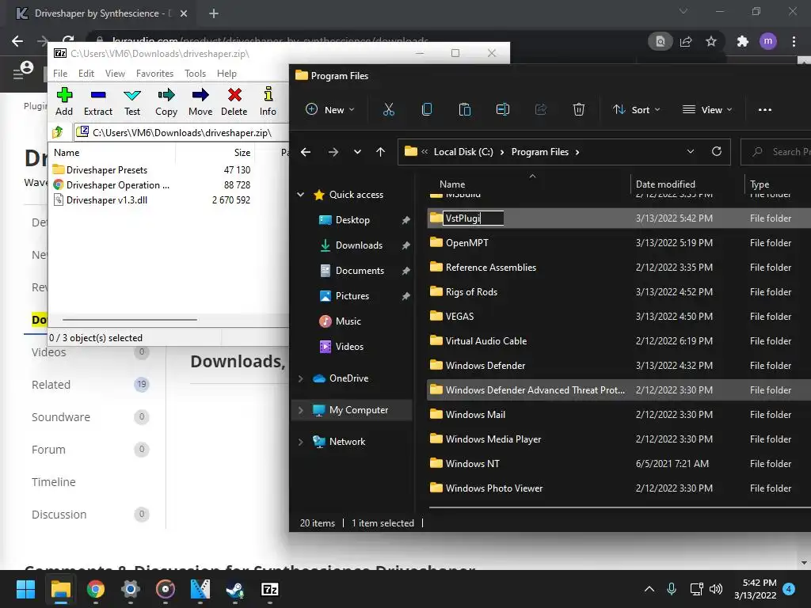The width and height of the screenshot is (811, 608).
Task: Click the Timeline link on the webpage
Action: [x=53, y=482]
